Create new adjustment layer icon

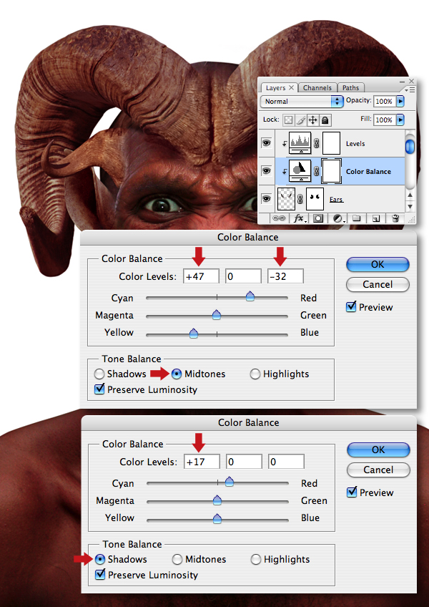[x=337, y=218]
